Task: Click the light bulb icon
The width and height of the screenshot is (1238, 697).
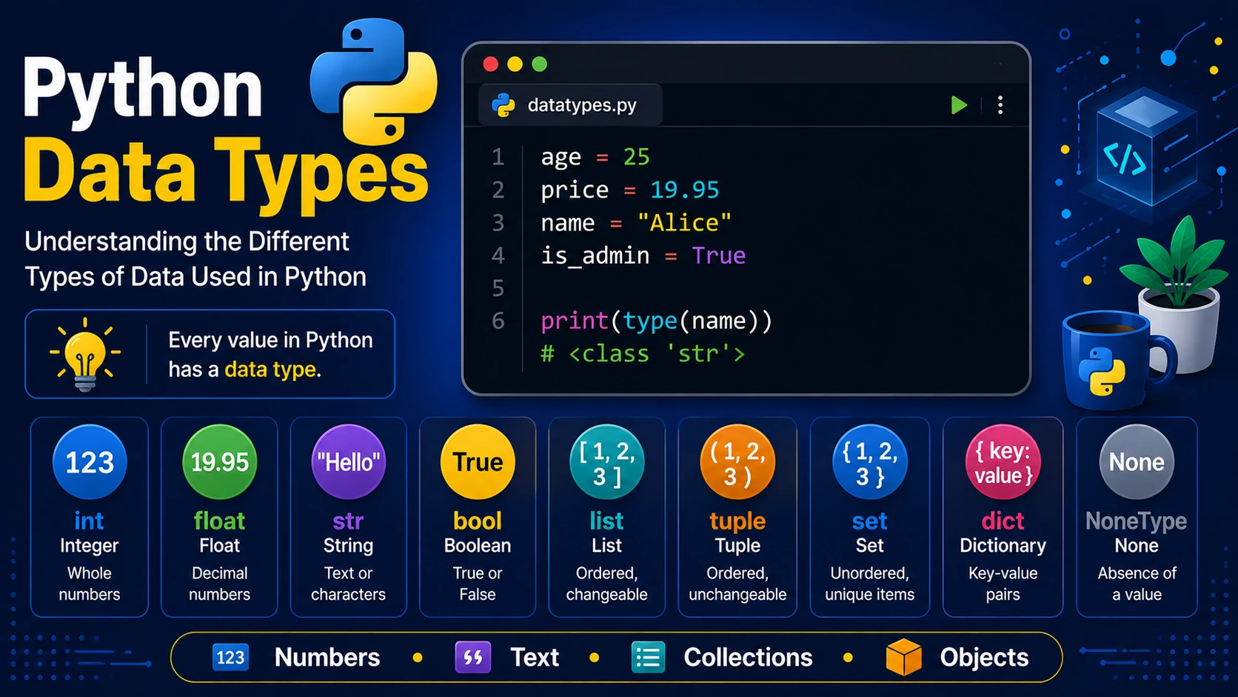Action: [85, 354]
